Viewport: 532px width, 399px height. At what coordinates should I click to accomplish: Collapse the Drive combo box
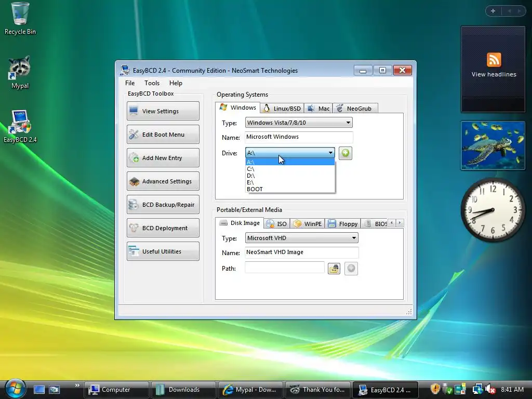click(290, 153)
